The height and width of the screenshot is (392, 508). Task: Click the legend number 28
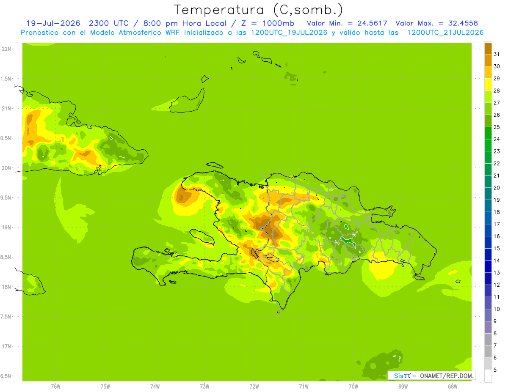tap(497, 90)
